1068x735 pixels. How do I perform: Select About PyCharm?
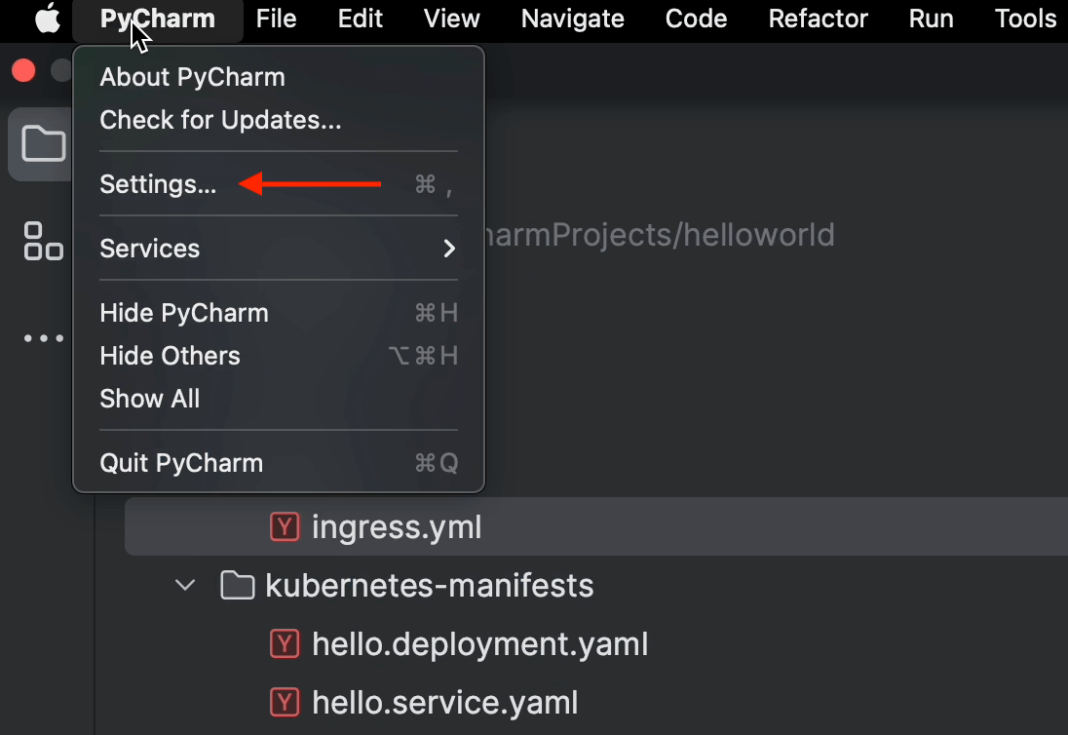[x=192, y=77]
